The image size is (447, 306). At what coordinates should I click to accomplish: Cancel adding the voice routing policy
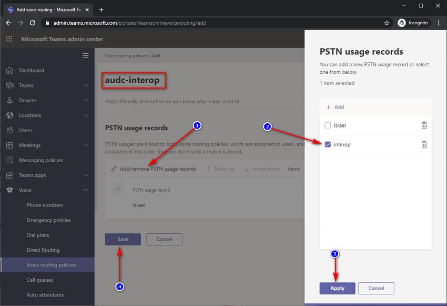[x=164, y=239]
